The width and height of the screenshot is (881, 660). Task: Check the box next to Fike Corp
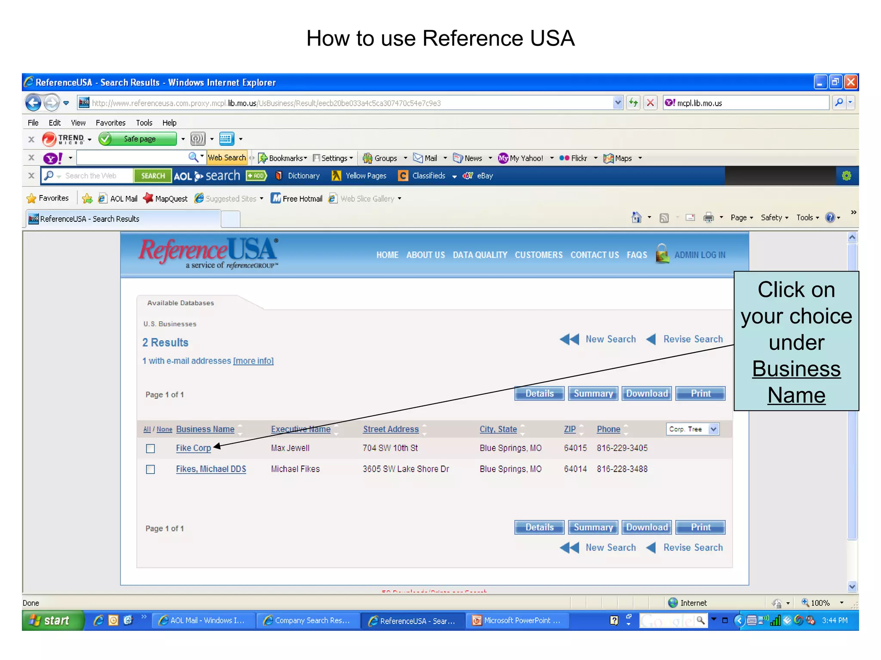tap(150, 449)
